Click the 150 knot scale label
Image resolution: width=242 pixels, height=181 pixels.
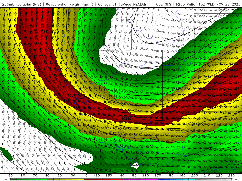[x=133, y=176]
